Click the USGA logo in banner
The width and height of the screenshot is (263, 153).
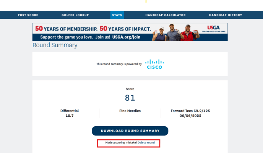[x=215, y=29]
